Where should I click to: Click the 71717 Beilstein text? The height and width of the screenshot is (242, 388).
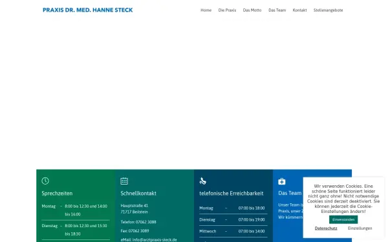pos(134,212)
